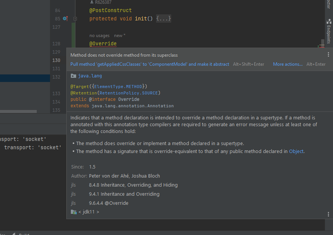Click the 'no usages' hint above @Override
Image resolution: width=333 pixels, height=235 pixels.
(99, 35)
